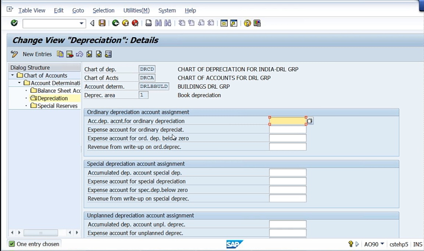
Task: Click the Copy As icon
Action: click(60, 54)
